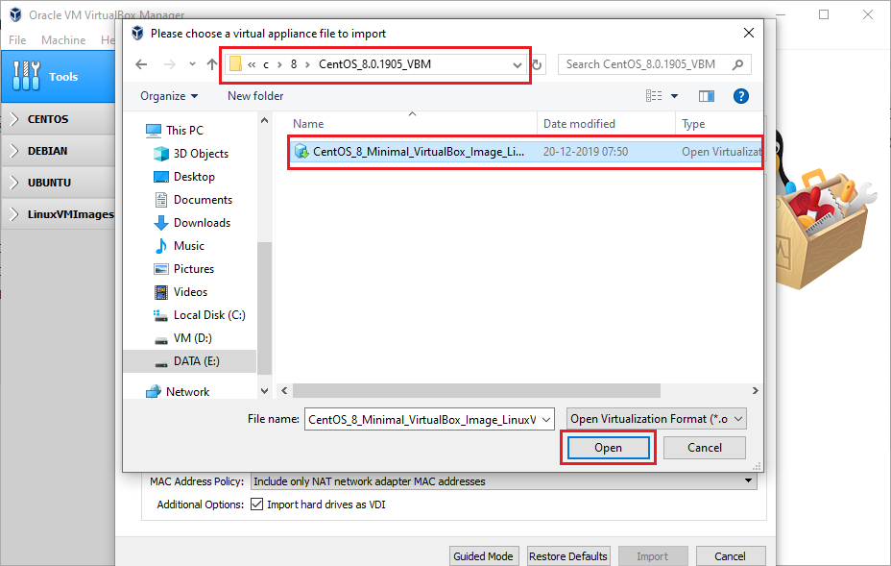This screenshot has width=891, height=566.
Task: Click the horizontal scrollbar right arrow
Action: tap(755, 391)
